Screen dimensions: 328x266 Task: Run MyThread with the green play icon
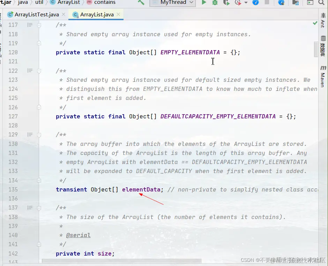click(x=203, y=2)
